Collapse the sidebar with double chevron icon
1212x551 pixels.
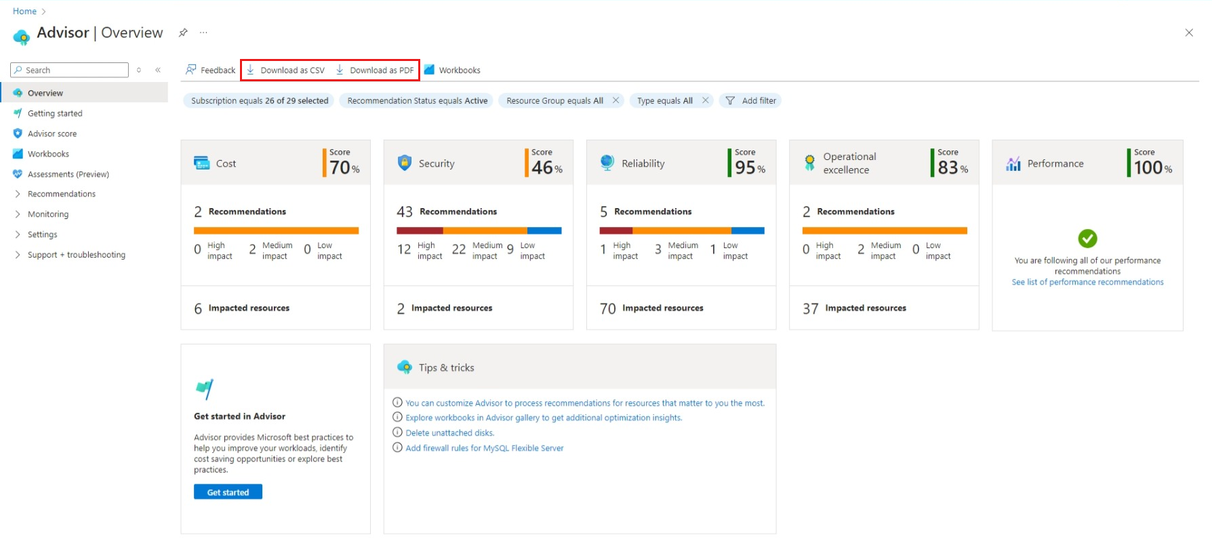click(x=158, y=70)
